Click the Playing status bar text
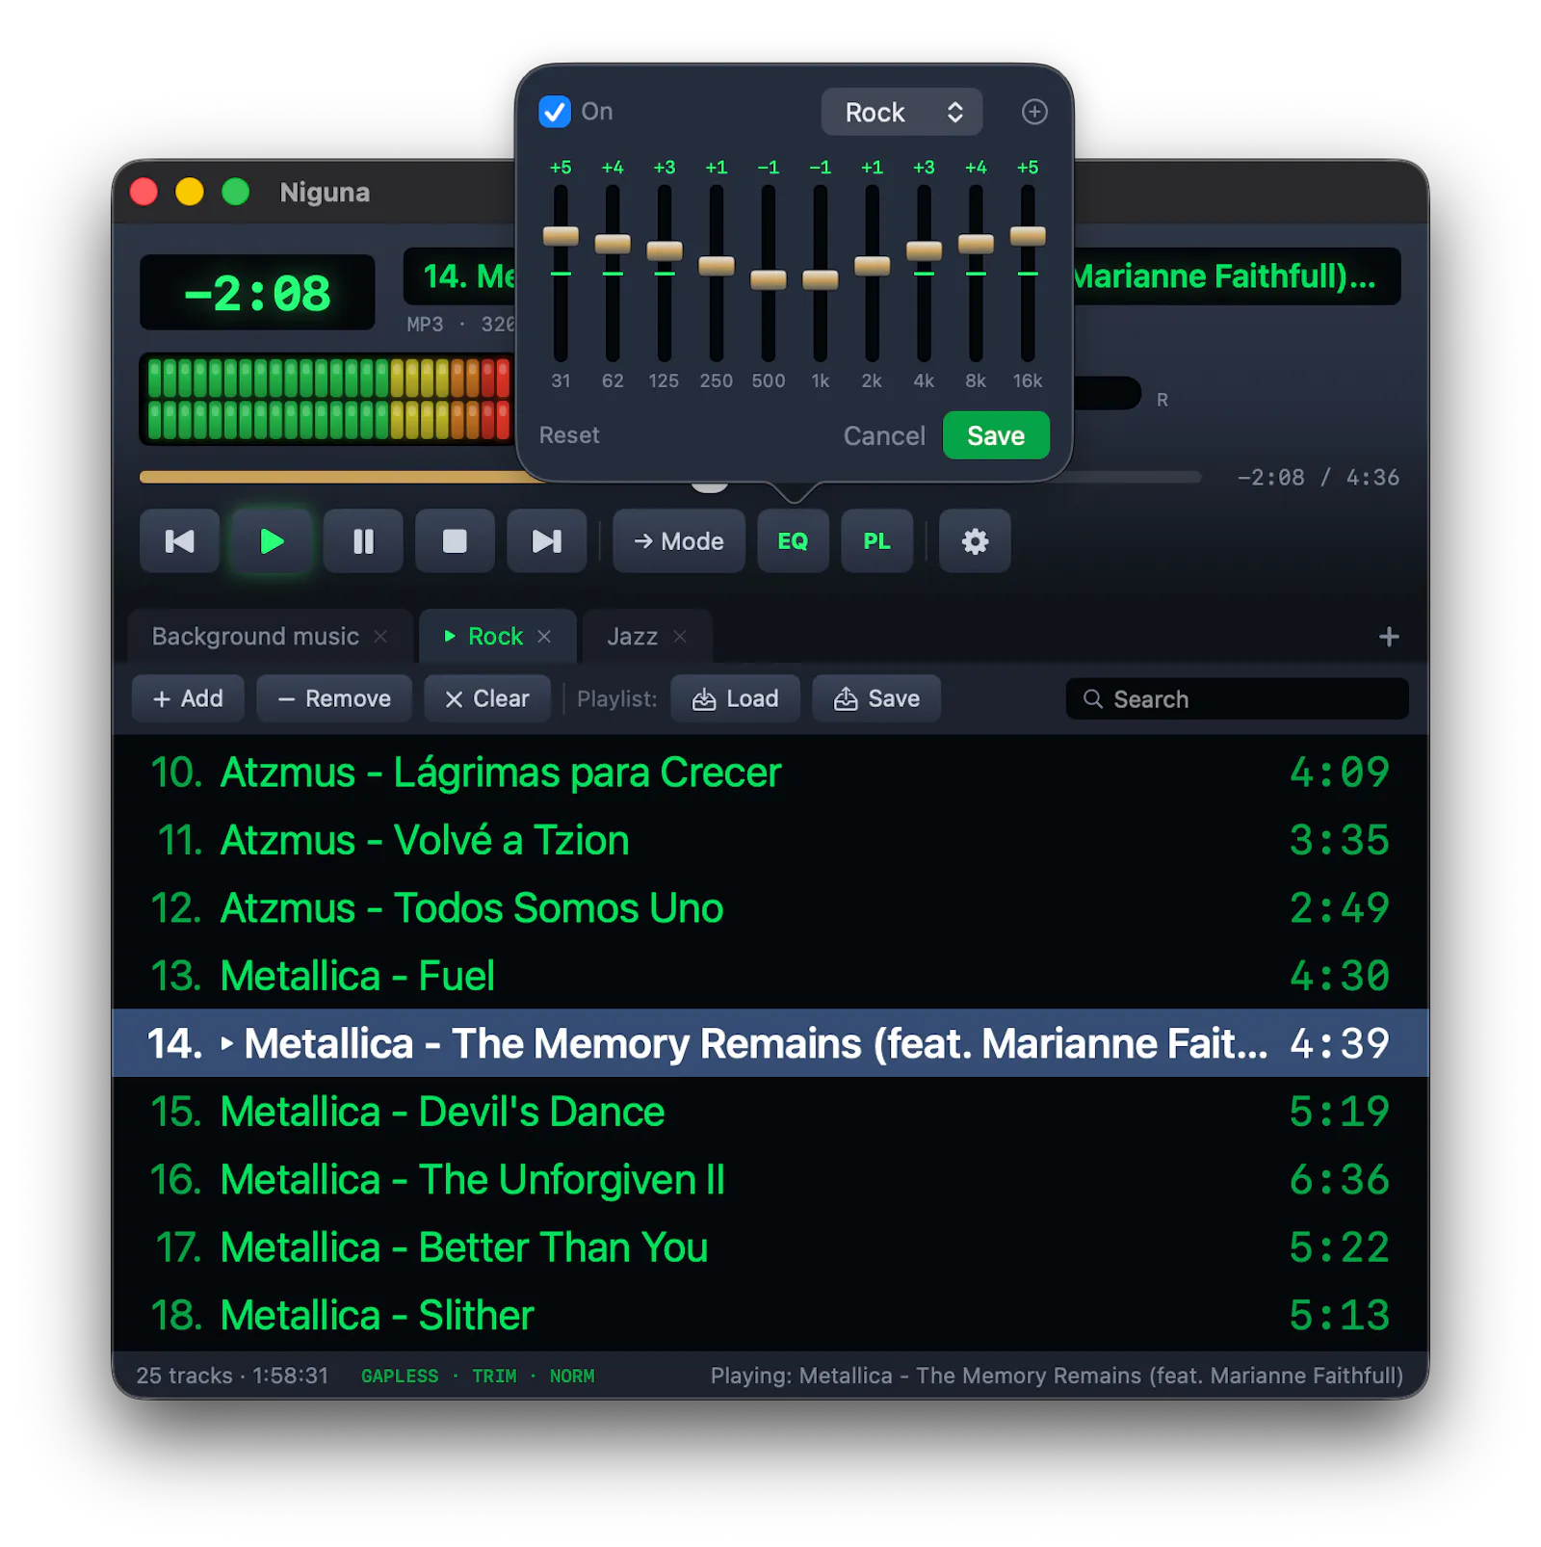Viewport: 1541px width, 1547px height. coord(1057,1376)
